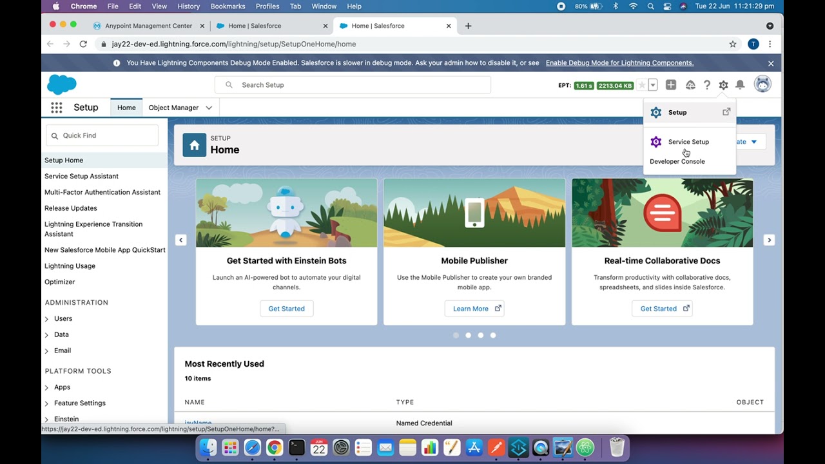Viewport: 825px width, 464px height.
Task: Open Postman from the Dock
Action: pos(496,447)
